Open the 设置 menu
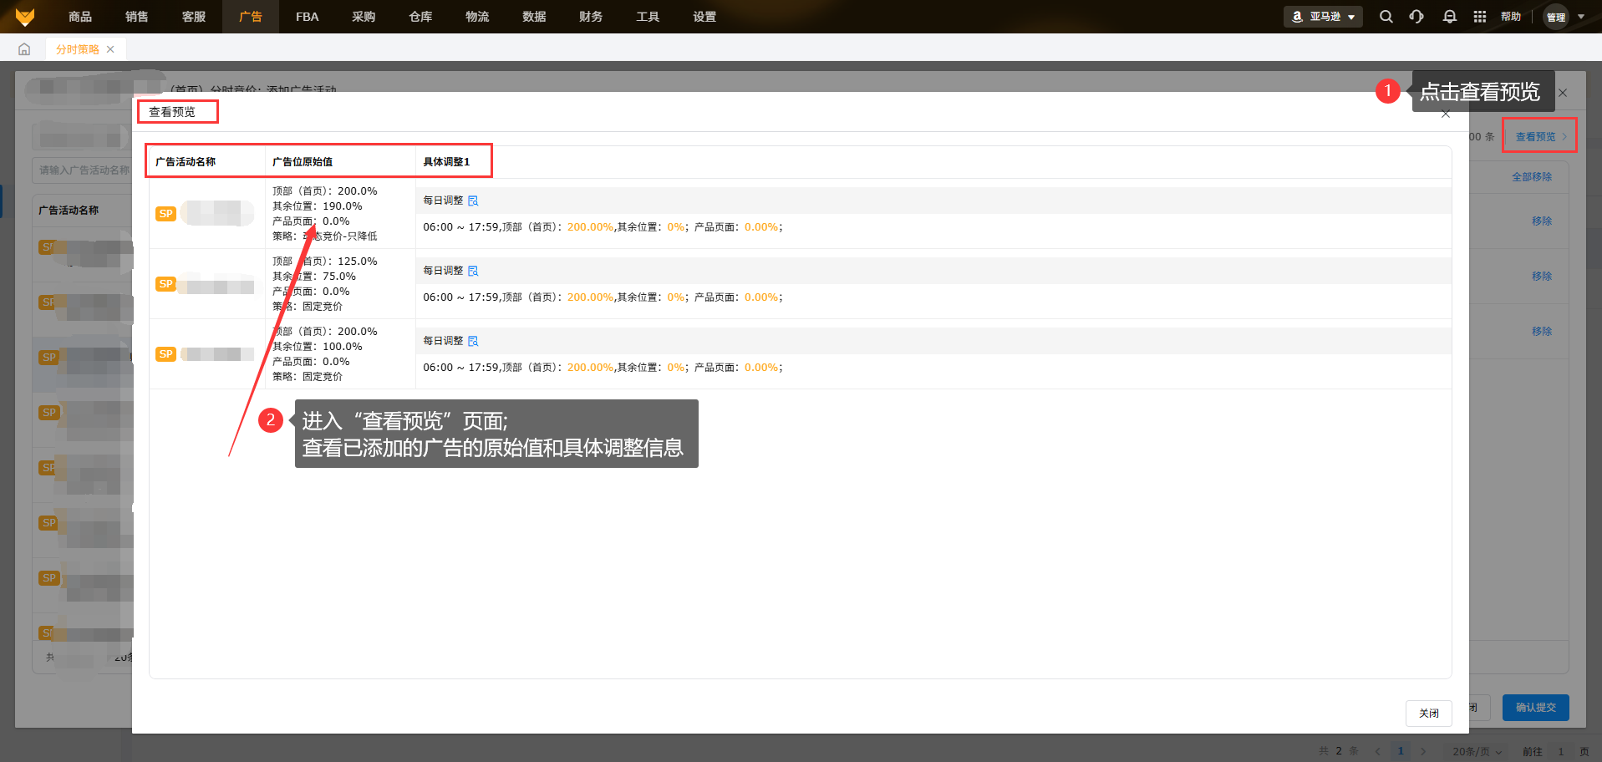 pos(704,17)
